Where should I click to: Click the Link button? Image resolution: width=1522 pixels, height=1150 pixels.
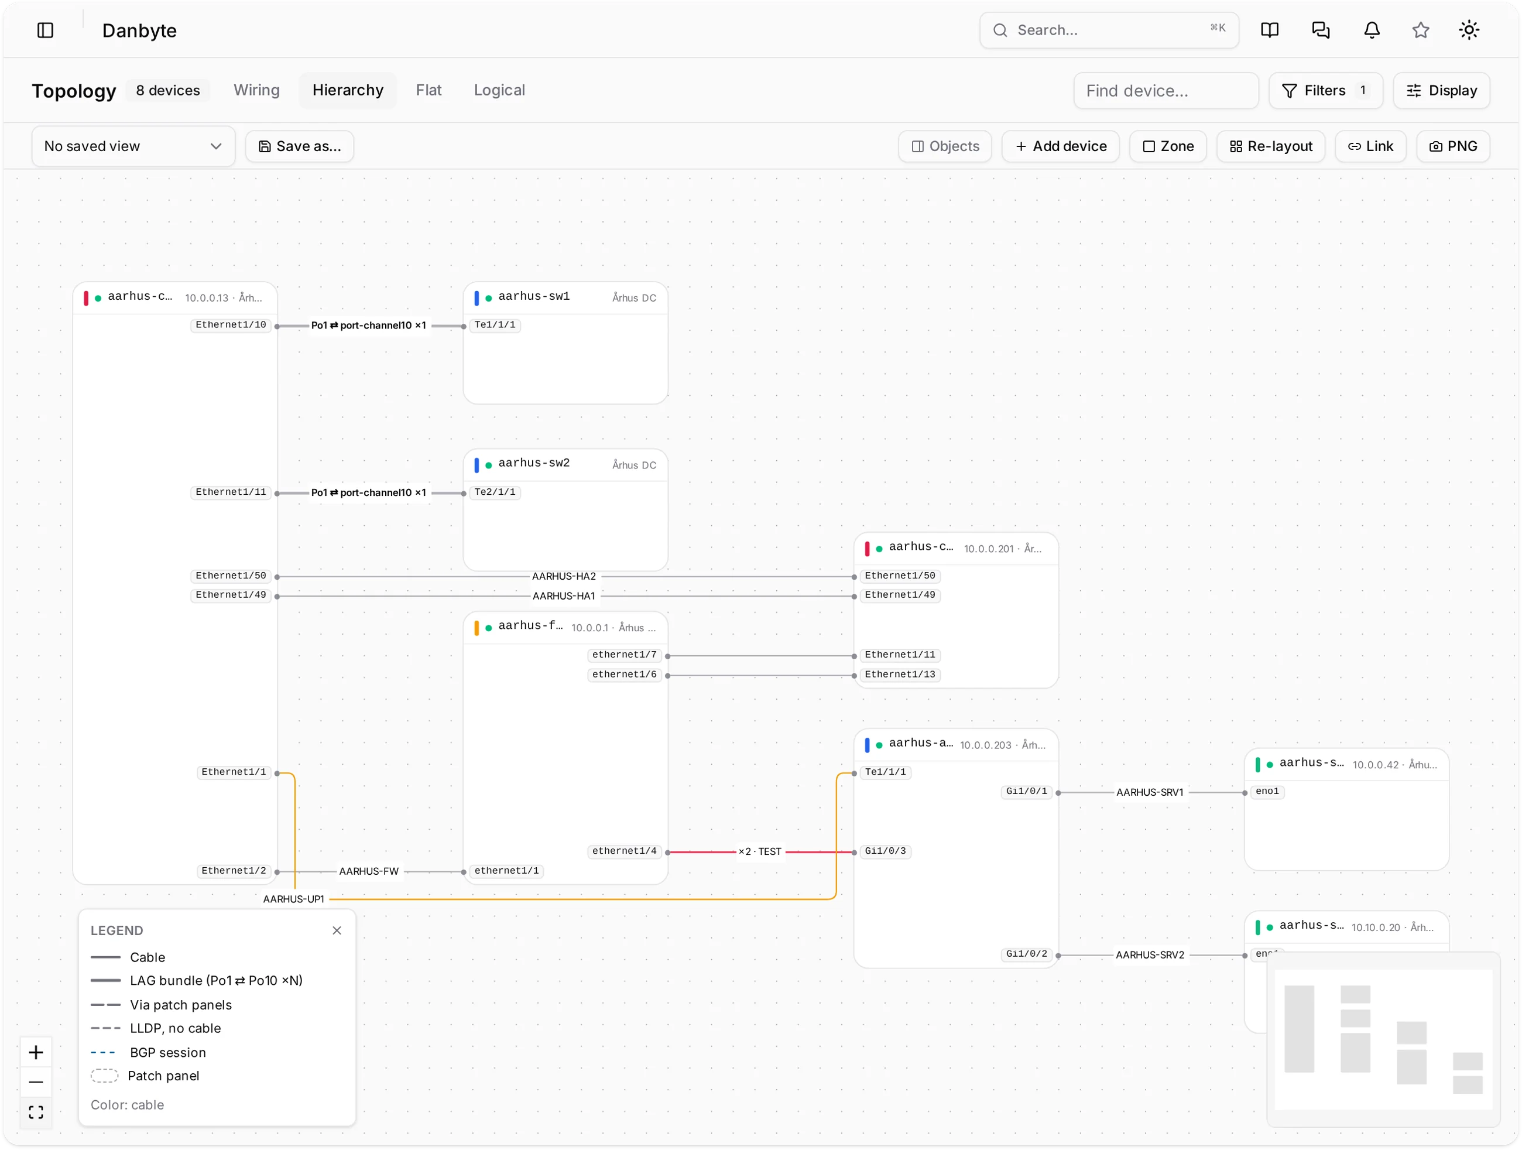[x=1370, y=146]
